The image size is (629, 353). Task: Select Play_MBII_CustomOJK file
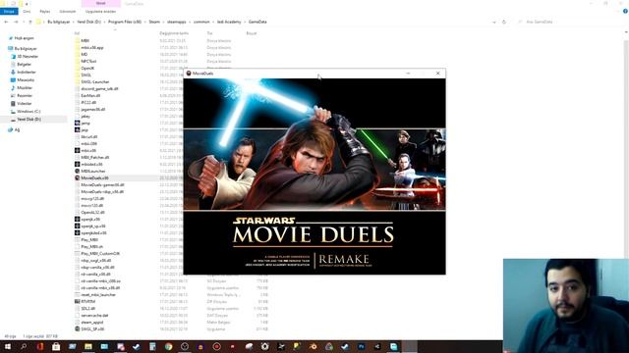100,253
